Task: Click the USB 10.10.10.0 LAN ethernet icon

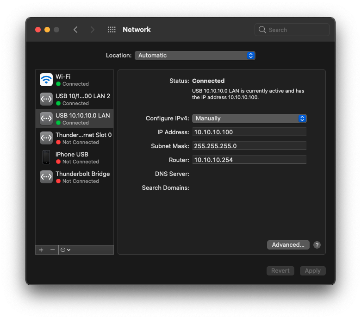Action: [46, 119]
